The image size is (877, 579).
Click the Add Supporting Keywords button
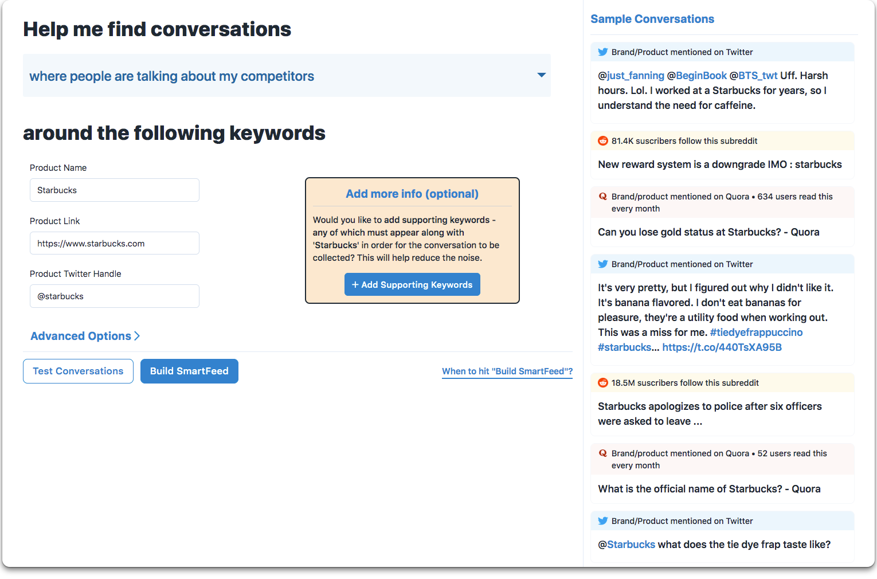coord(412,284)
